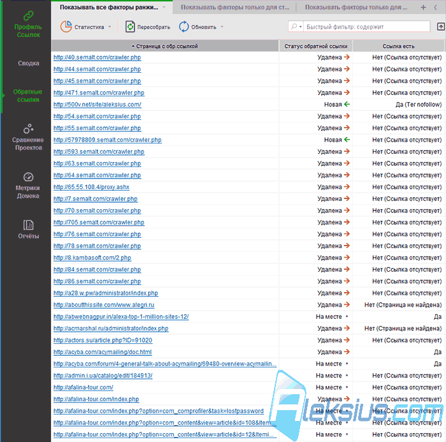446x442 pixels.
Task: Open link http://acyba.com/acymailing/doc.html
Action: (x=103, y=352)
